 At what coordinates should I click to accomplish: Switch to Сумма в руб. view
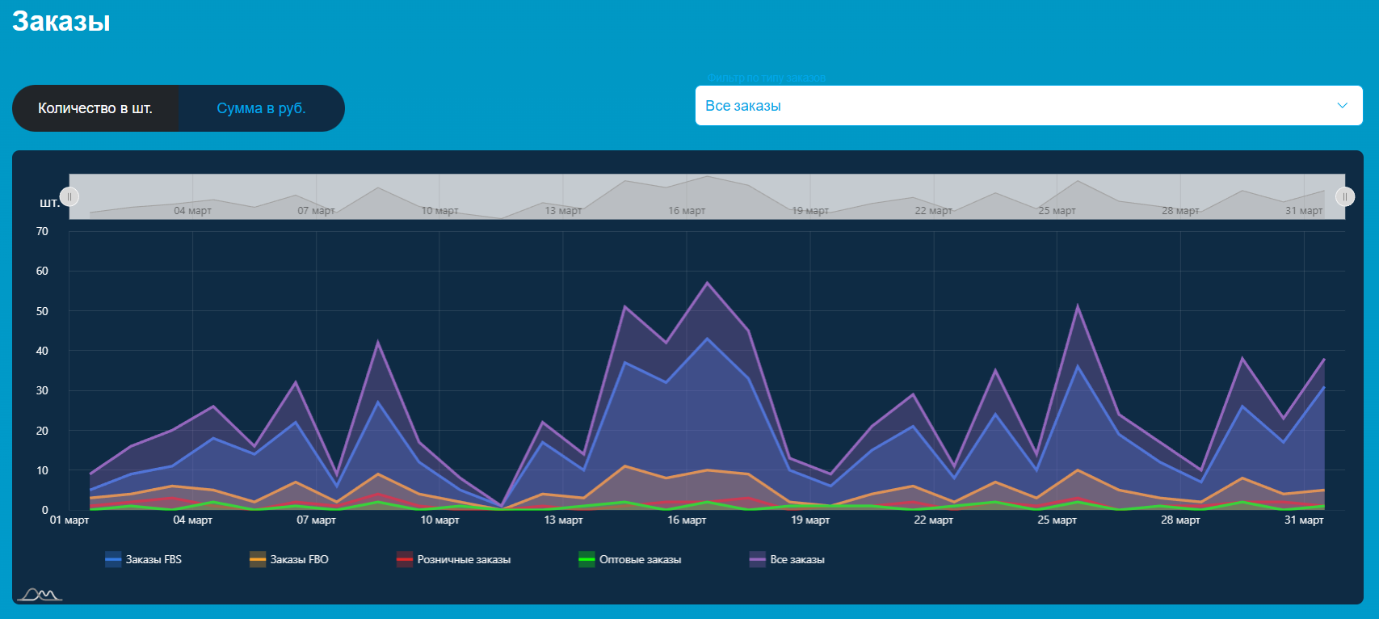pos(261,108)
